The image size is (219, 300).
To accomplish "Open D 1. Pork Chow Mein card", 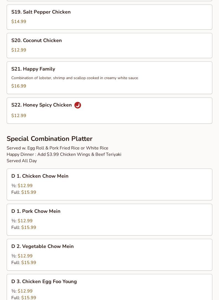I will (109, 220).
